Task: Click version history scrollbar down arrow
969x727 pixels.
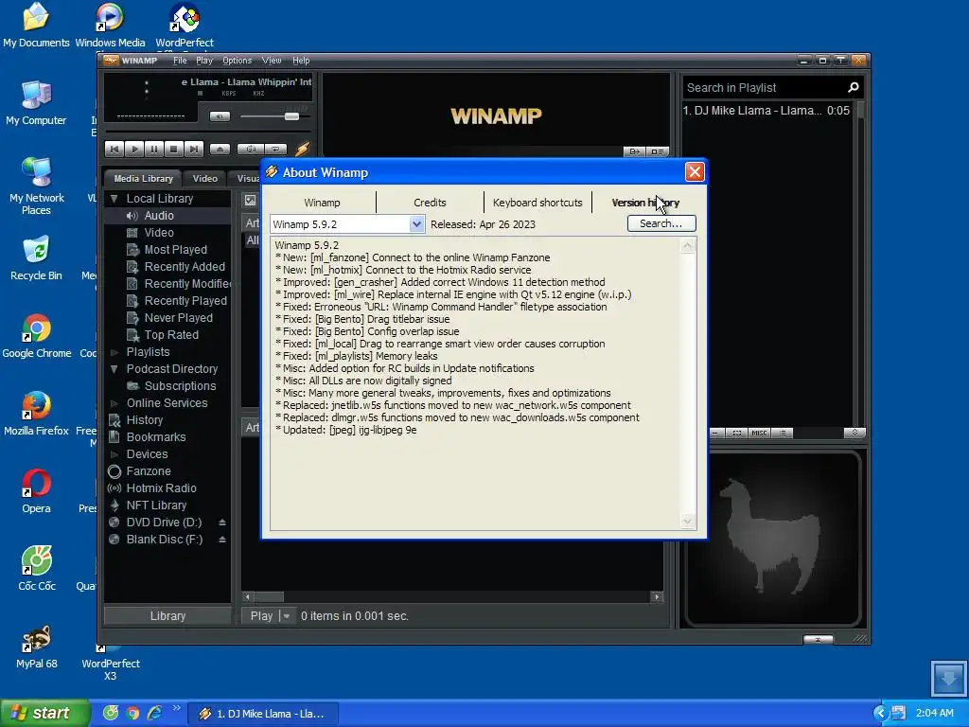Action: click(x=687, y=522)
